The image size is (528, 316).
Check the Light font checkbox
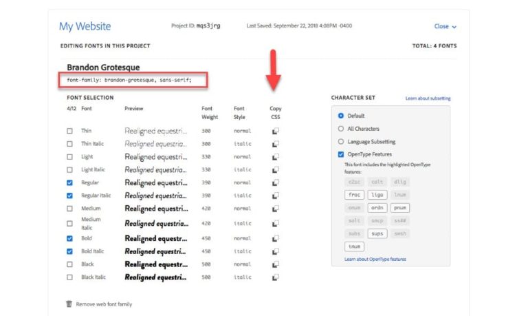[69, 157]
